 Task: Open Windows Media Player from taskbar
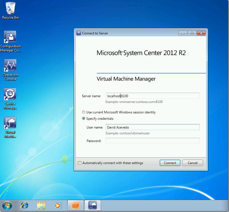pos(58,206)
